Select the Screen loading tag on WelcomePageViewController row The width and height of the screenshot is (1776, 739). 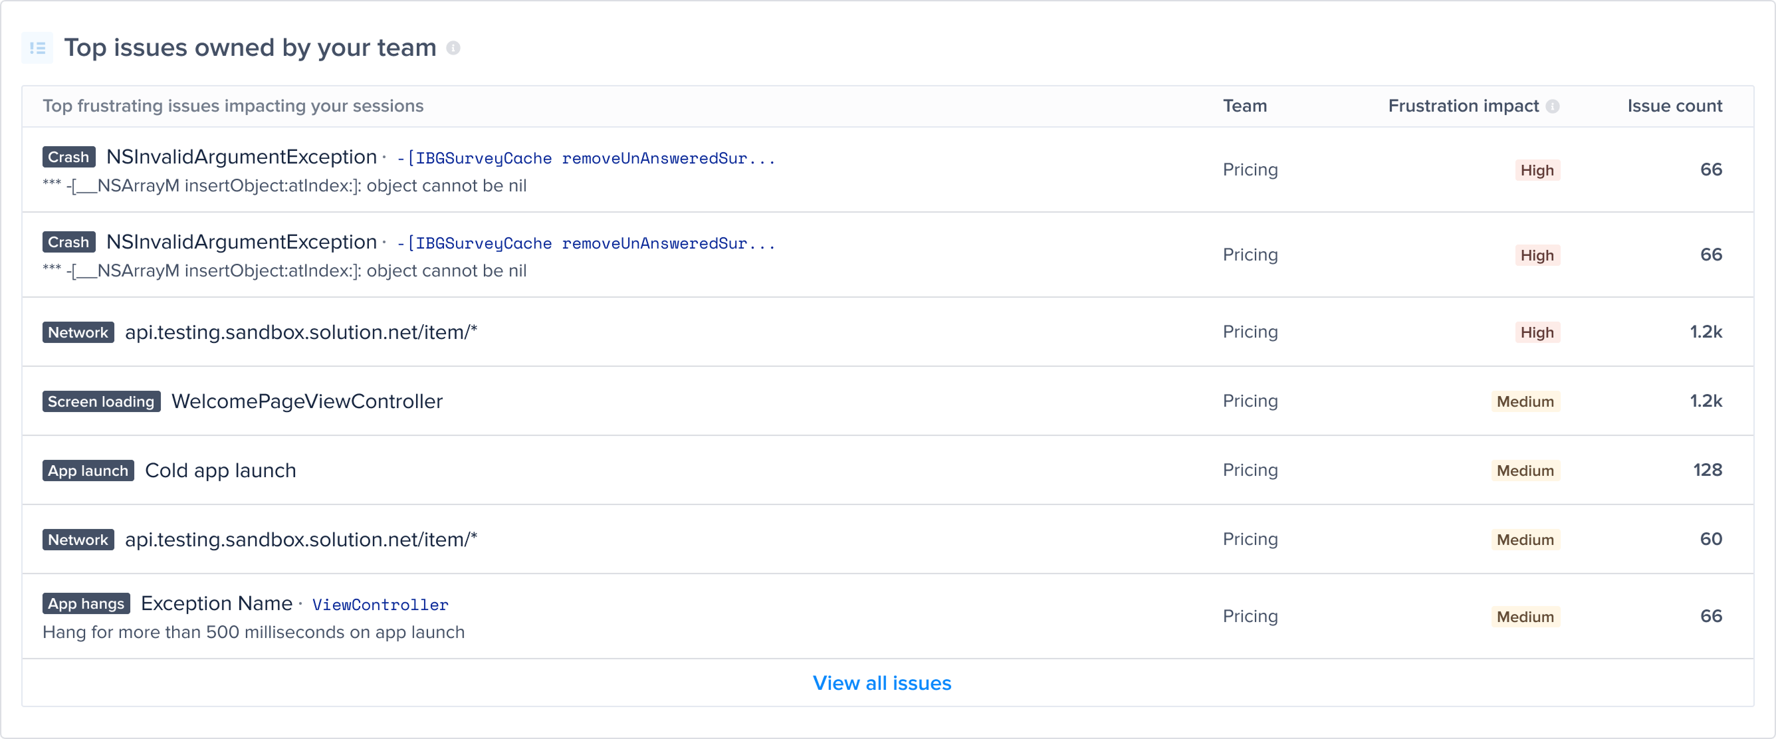coord(101,401)
